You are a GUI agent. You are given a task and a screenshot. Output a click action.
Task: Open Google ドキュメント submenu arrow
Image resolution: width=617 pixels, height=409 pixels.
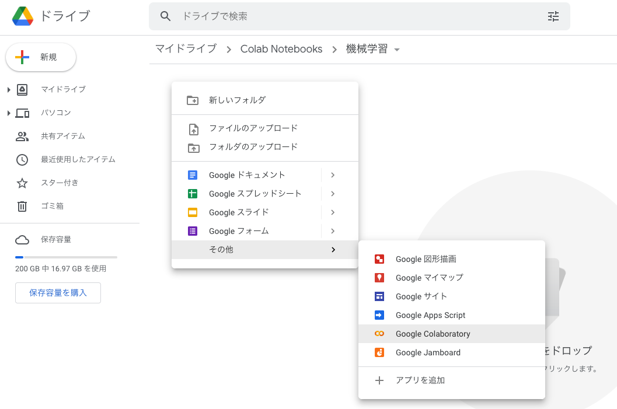tap(333, 175)
